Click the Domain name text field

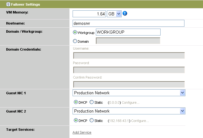128,41
